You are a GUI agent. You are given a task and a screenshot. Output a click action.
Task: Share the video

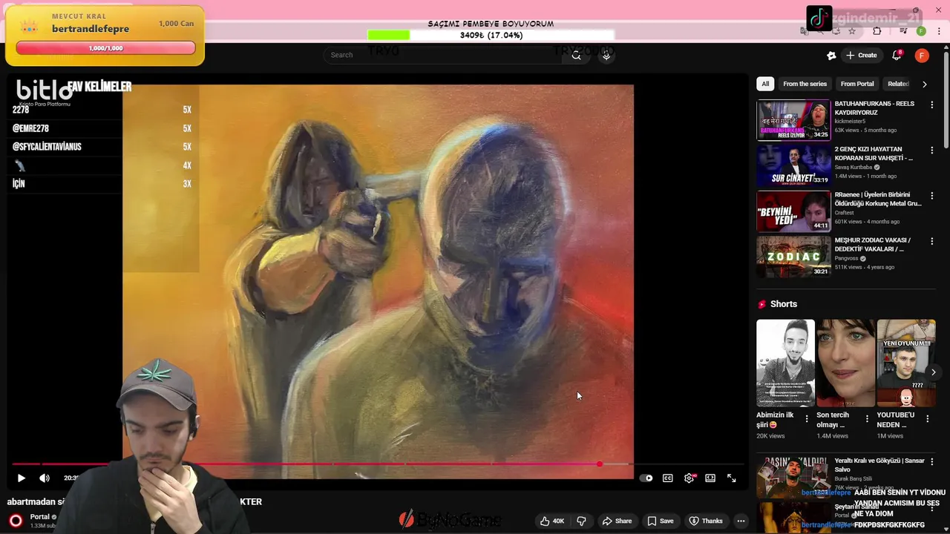(617, 521)
